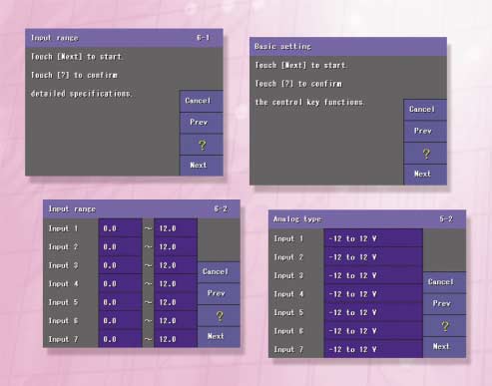Screen dimensions: 492x386
Task: Select Input 5 upper limit 12.0 field
Action: click(x=176, y=302)
